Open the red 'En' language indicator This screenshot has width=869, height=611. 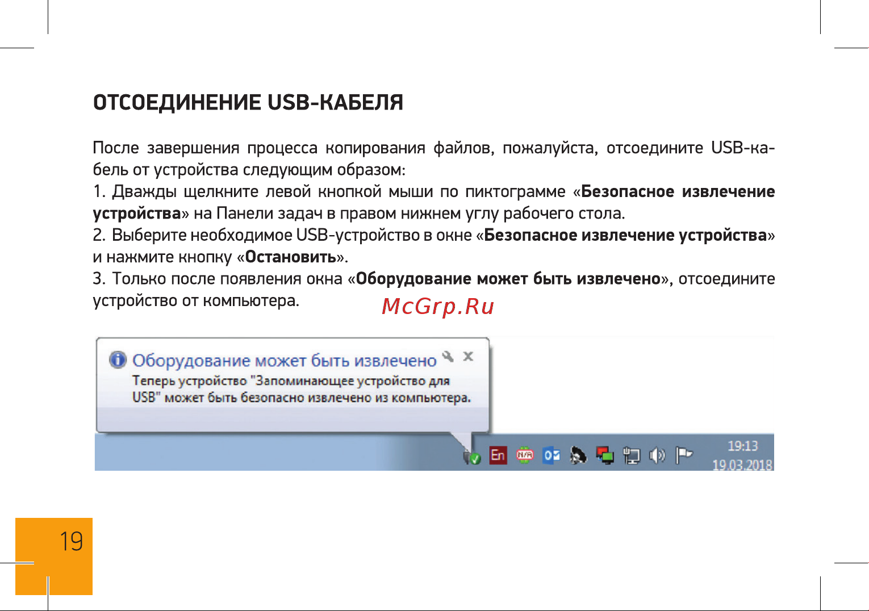tap(498, 455)
